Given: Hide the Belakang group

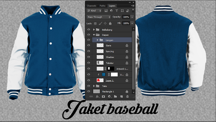Looking at the screenshot, I should [x=89, y=29].
